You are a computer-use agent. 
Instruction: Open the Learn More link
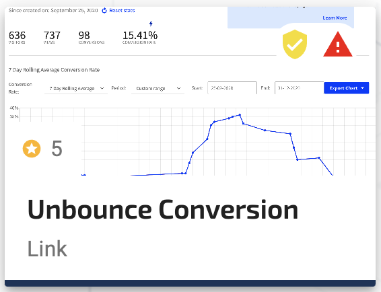pos(335,17)
